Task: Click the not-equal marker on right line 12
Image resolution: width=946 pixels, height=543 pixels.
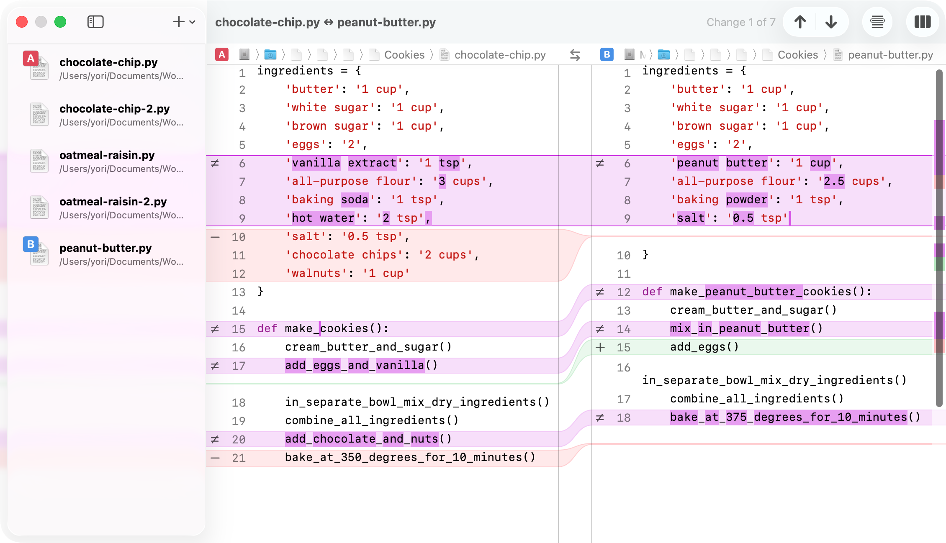Action: (600, 292)
